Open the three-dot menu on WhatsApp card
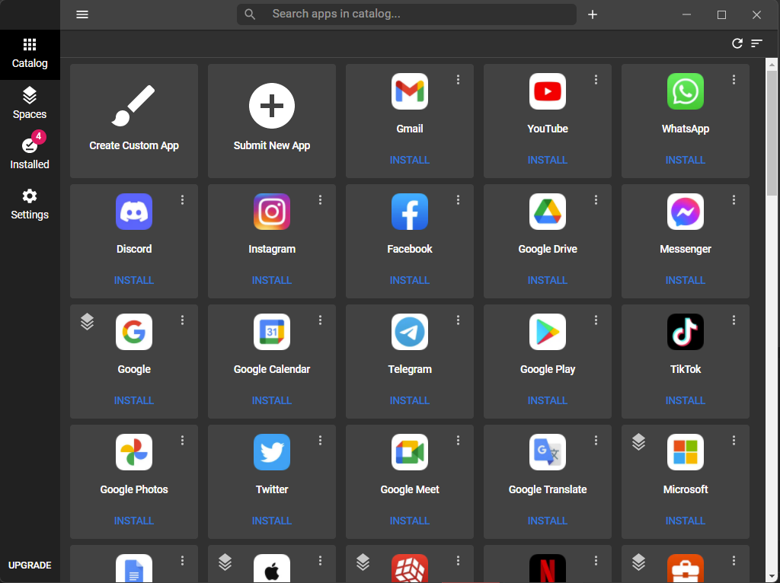Image resolution: width=780 pixels, height=583 pixels. [734, 79]
